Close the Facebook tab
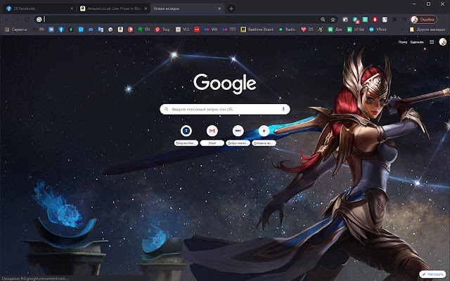 point(72,8)
